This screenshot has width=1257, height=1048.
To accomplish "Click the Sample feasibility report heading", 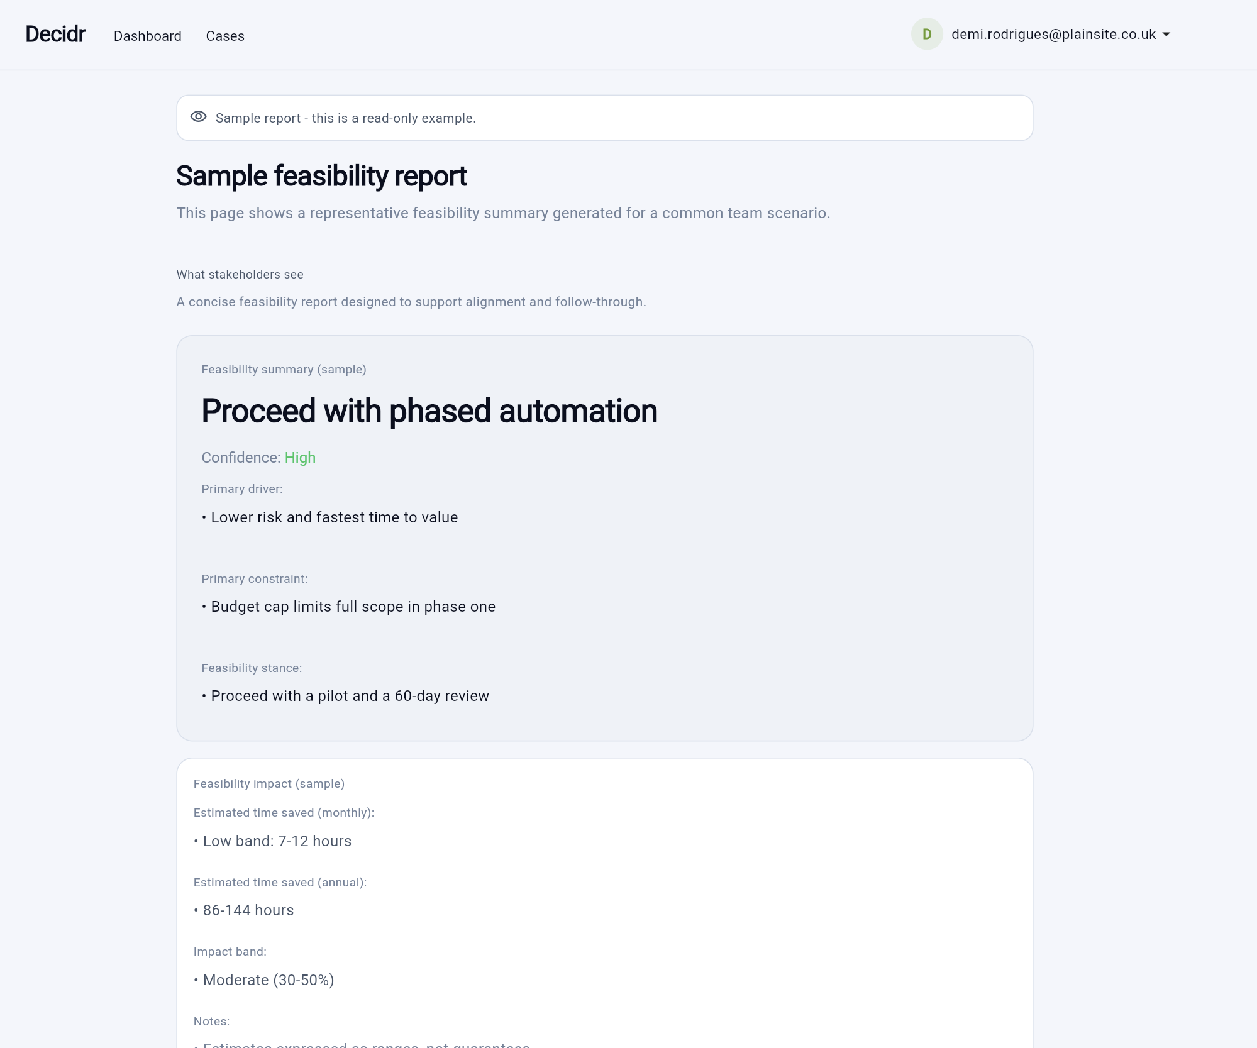I will (x=321, y=176).
